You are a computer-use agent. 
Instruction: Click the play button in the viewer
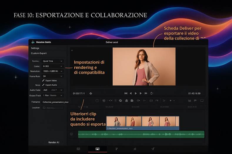coord(136,93)
